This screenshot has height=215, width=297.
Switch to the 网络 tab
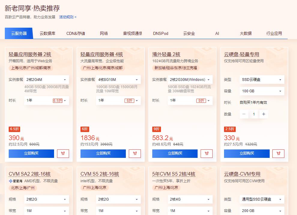tap(104, 33)
